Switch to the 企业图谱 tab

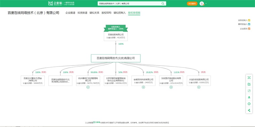(70, 13)
